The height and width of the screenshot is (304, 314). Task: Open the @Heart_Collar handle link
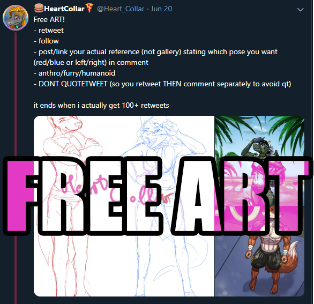(x=121, y=9)
